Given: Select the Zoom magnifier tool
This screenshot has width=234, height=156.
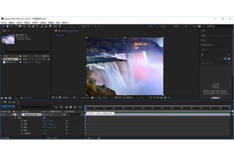Looking at the screenshot, I should 11,26.
